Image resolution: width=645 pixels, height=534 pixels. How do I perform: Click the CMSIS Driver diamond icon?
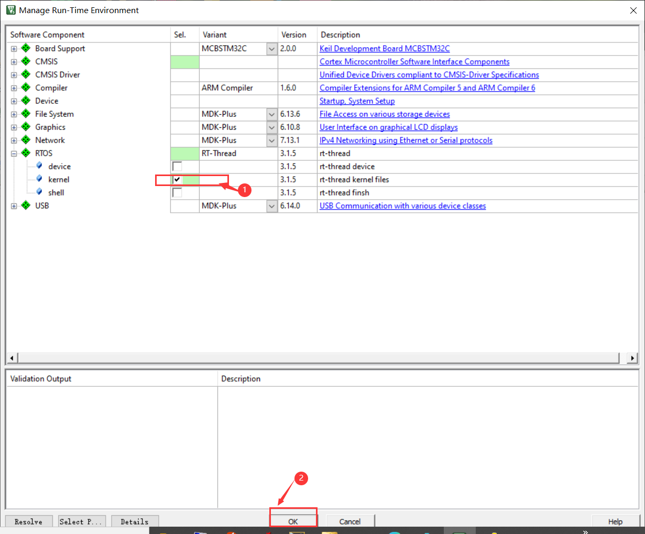[x=26, y=74]
